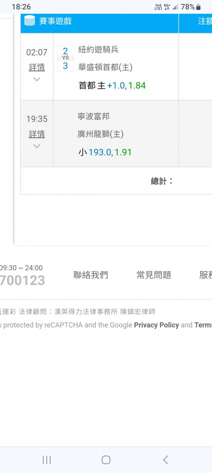
Task: Expand chevron under 02:07 match details
Action: pos(37,79)
